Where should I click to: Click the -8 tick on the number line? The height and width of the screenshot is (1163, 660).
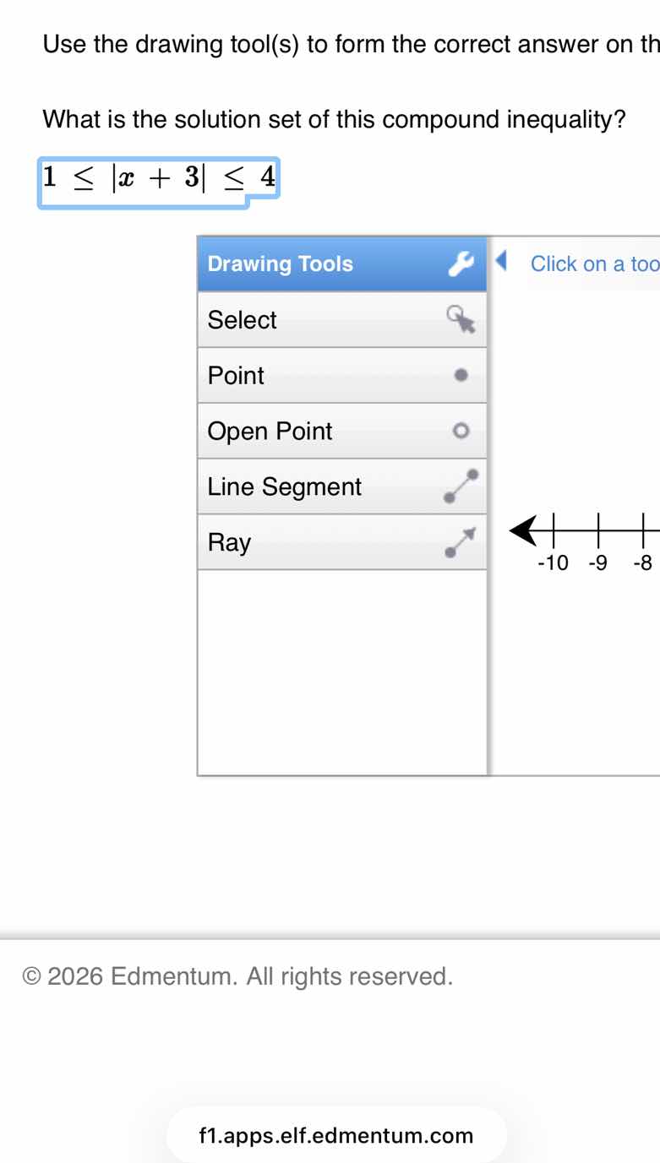(644, 530)
